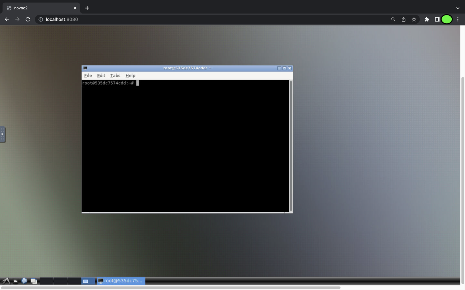Click the root@535dc75 taskbar button

[121, 281]
